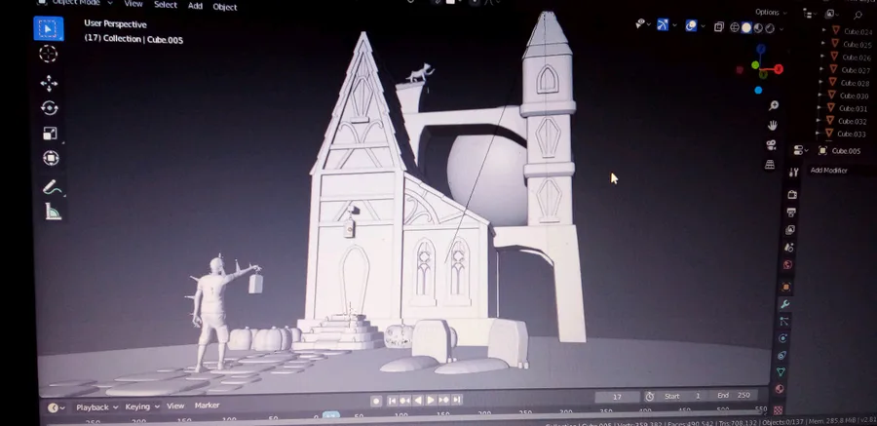The width and height of the screenshot is (877, 426).
Task: Switch to Solid shading
Action: [x=746, y=28]
